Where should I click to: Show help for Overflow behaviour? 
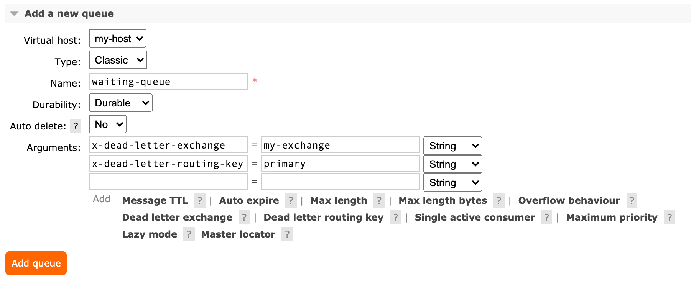click(x=632, y=200)
